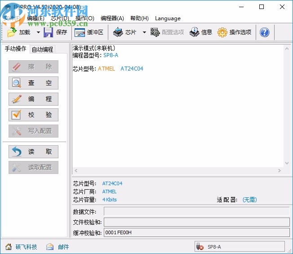Click the 硕飞科技 home link
Image resolution: width=293 pixels, height=254 pixels.
[x=26, y=247]
